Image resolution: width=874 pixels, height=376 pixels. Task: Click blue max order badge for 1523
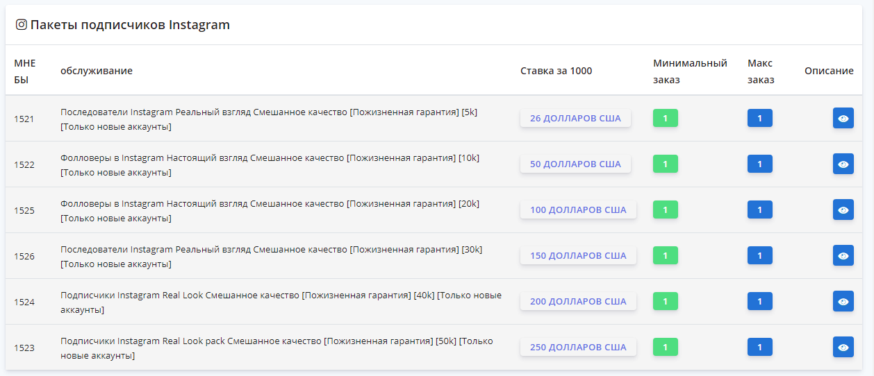coord(759,347)
